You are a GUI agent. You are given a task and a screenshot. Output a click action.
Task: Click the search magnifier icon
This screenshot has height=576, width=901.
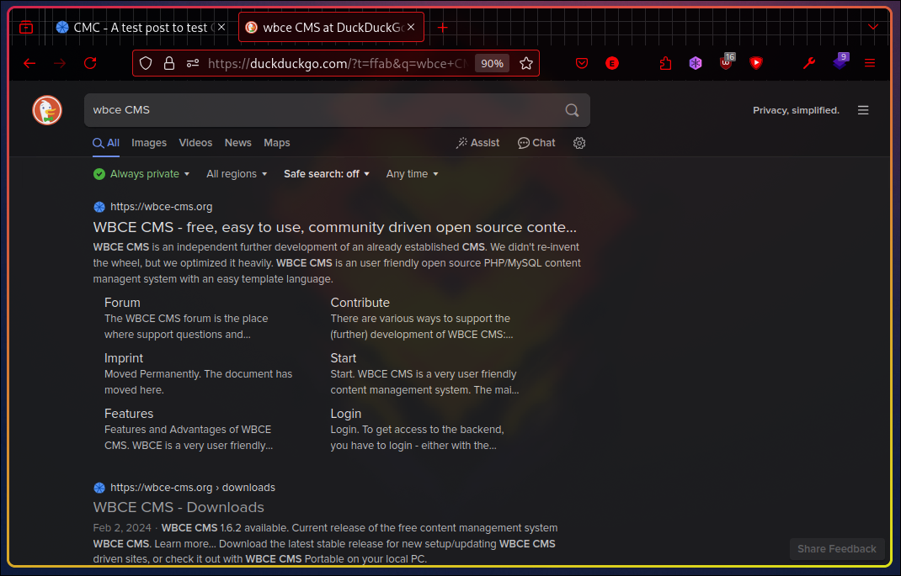572,110
